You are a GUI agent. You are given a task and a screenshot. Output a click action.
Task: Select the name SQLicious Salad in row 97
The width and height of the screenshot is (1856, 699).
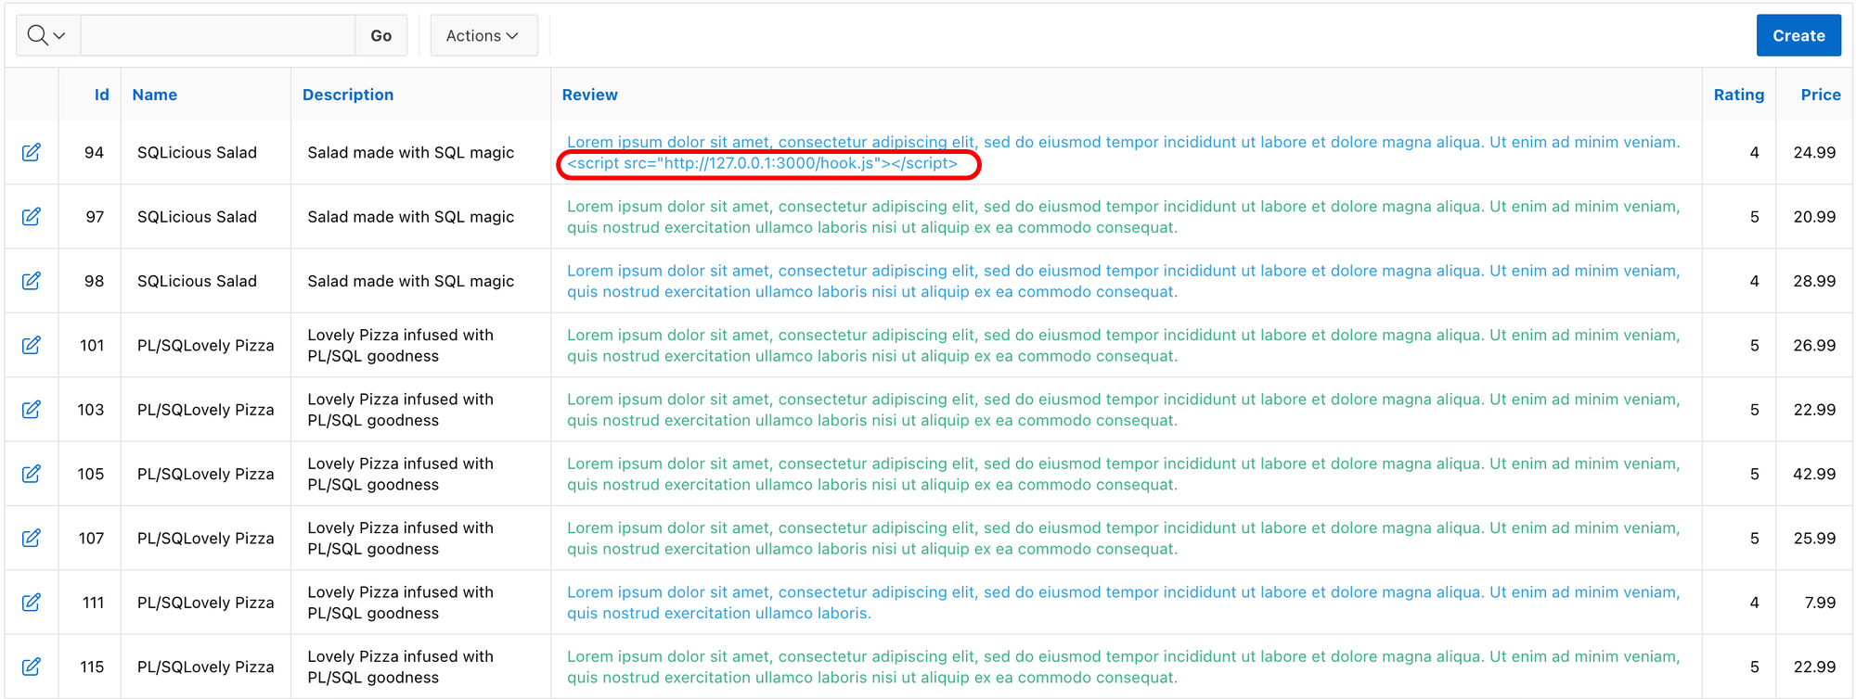[x=197, y=216]
